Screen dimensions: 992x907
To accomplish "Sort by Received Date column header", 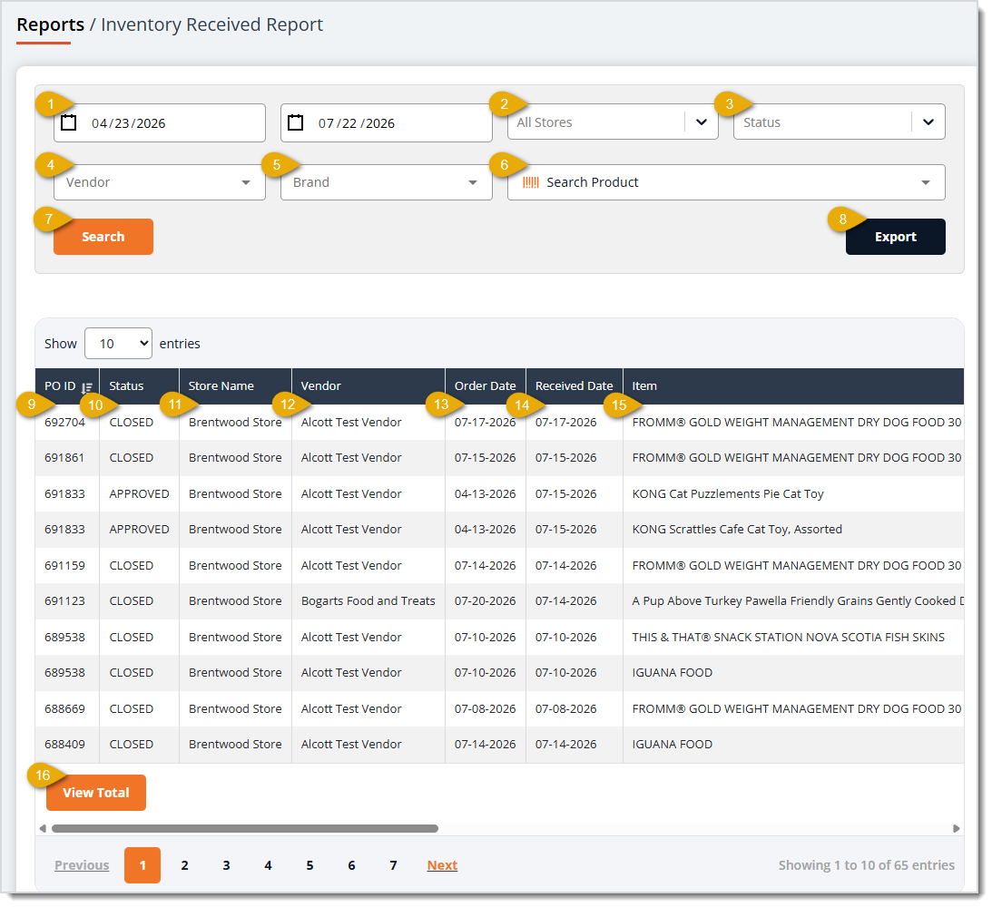I will coord(574,386).
